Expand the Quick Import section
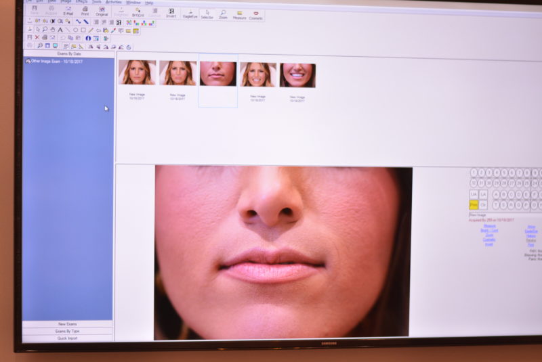 point(68,338)
